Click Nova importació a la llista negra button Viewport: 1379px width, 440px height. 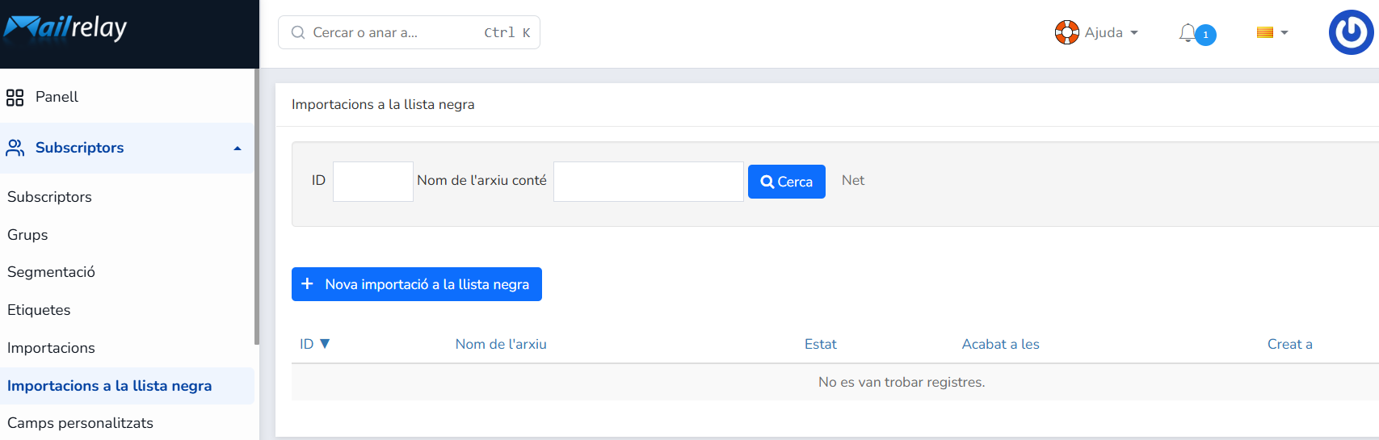click(x=417, y=284)
